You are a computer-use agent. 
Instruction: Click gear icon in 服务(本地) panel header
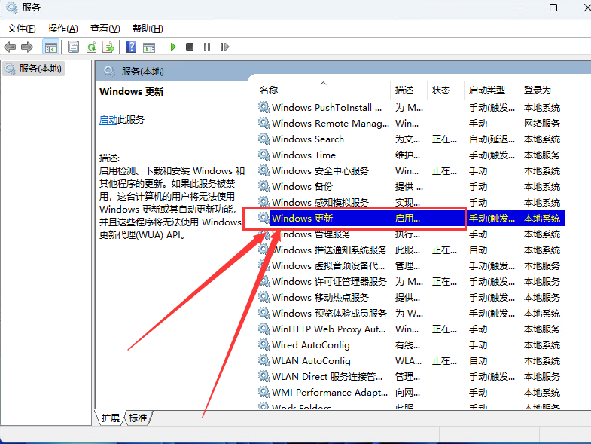109,71
